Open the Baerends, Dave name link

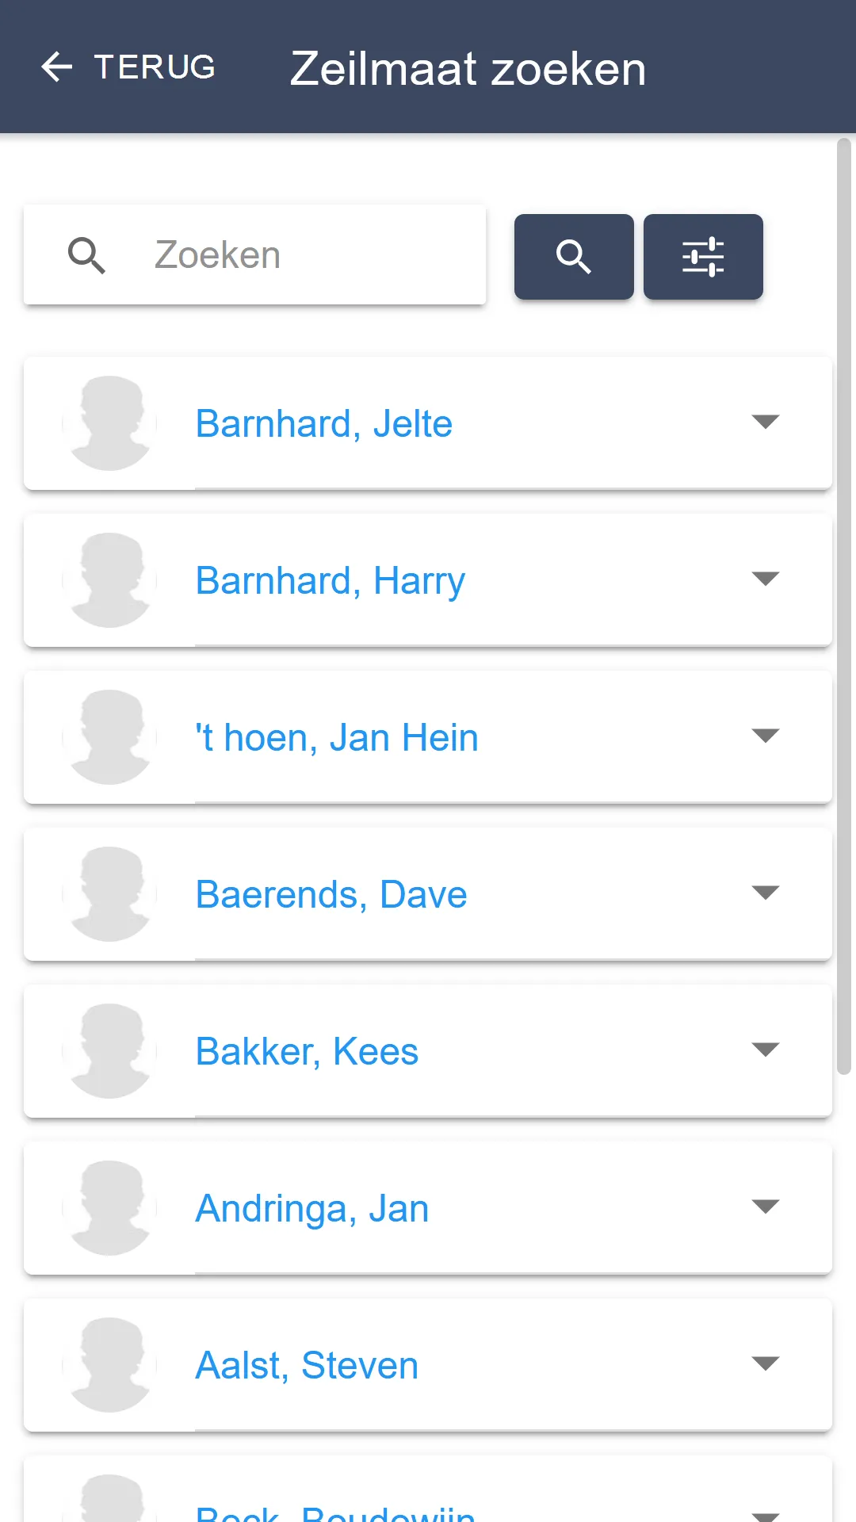[x=331, y=895]
